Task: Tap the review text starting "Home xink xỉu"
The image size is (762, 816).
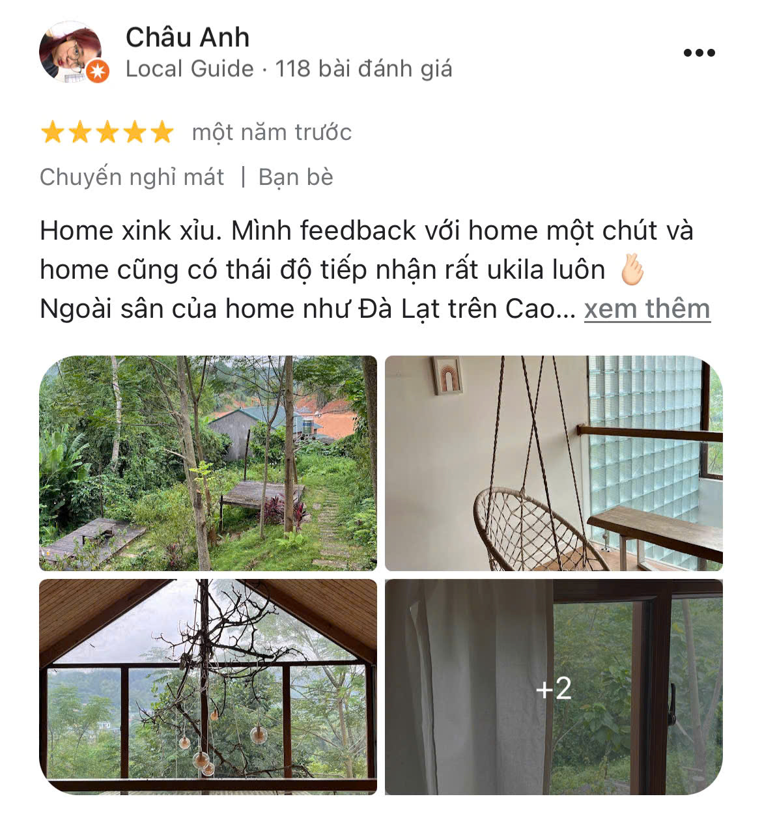Action: (x=367, y=270)
